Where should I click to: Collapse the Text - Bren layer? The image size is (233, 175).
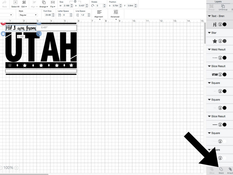point(209,16)
